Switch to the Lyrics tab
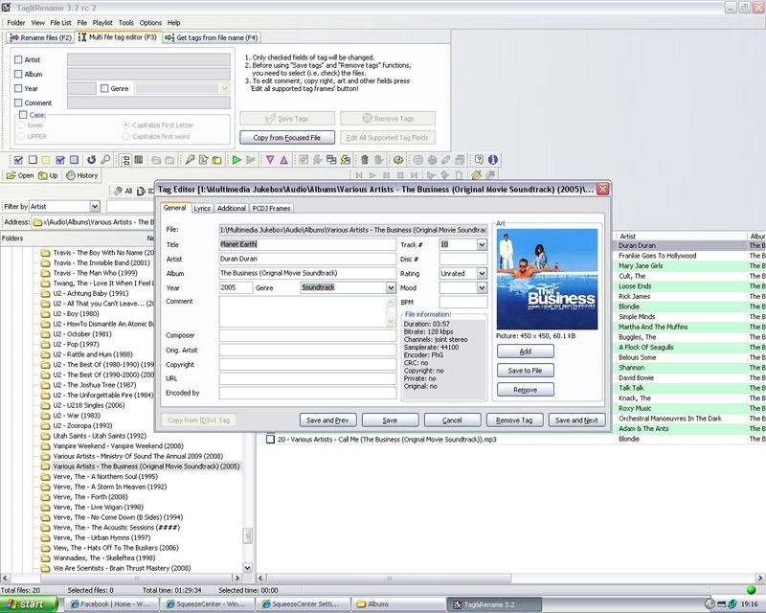The image size is (766, 613). click(x=202, y=208)
